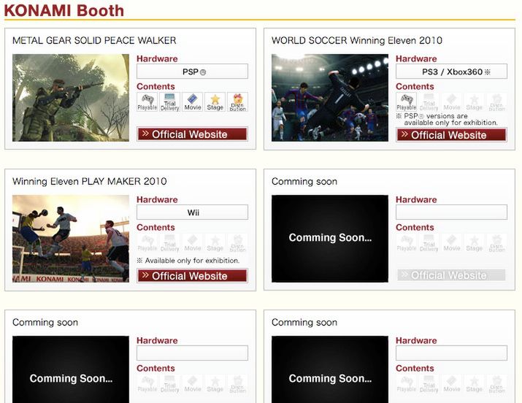
Task: Click greyed Stage icon for Play Maker 2010
Action: [x=215, y=243]
